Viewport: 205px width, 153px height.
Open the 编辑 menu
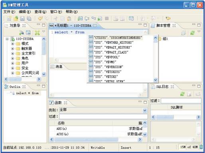[25, 12]
